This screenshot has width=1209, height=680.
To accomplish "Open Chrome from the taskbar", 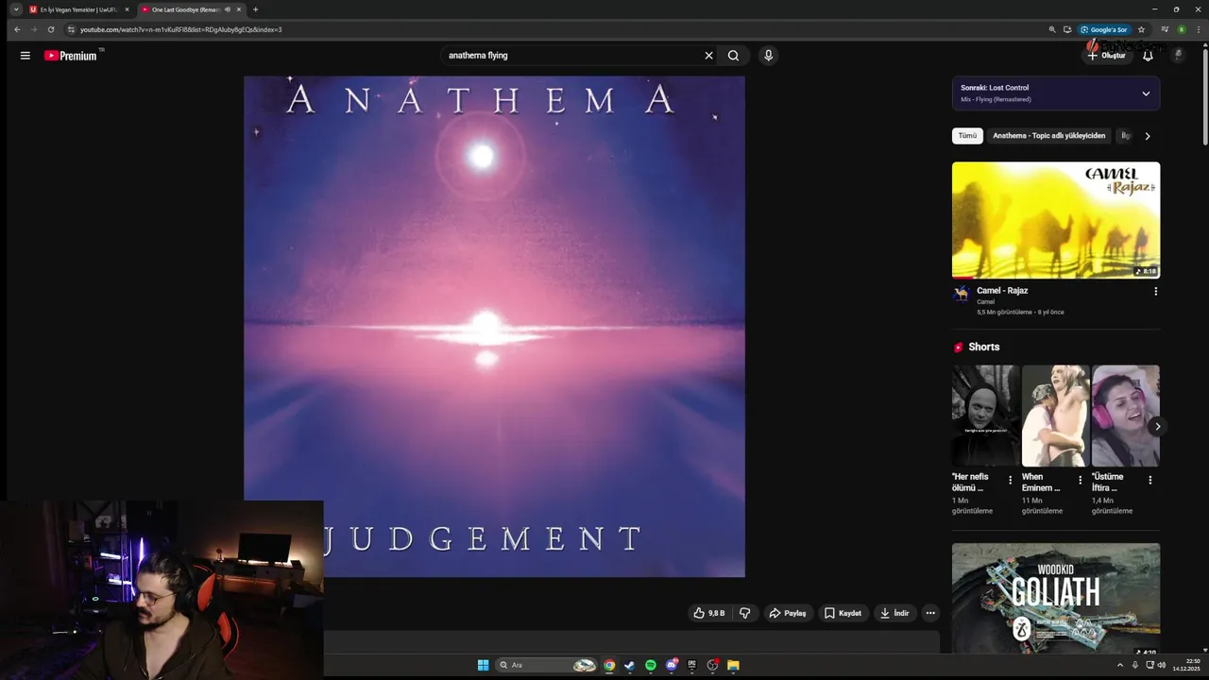I will point(609,665).
